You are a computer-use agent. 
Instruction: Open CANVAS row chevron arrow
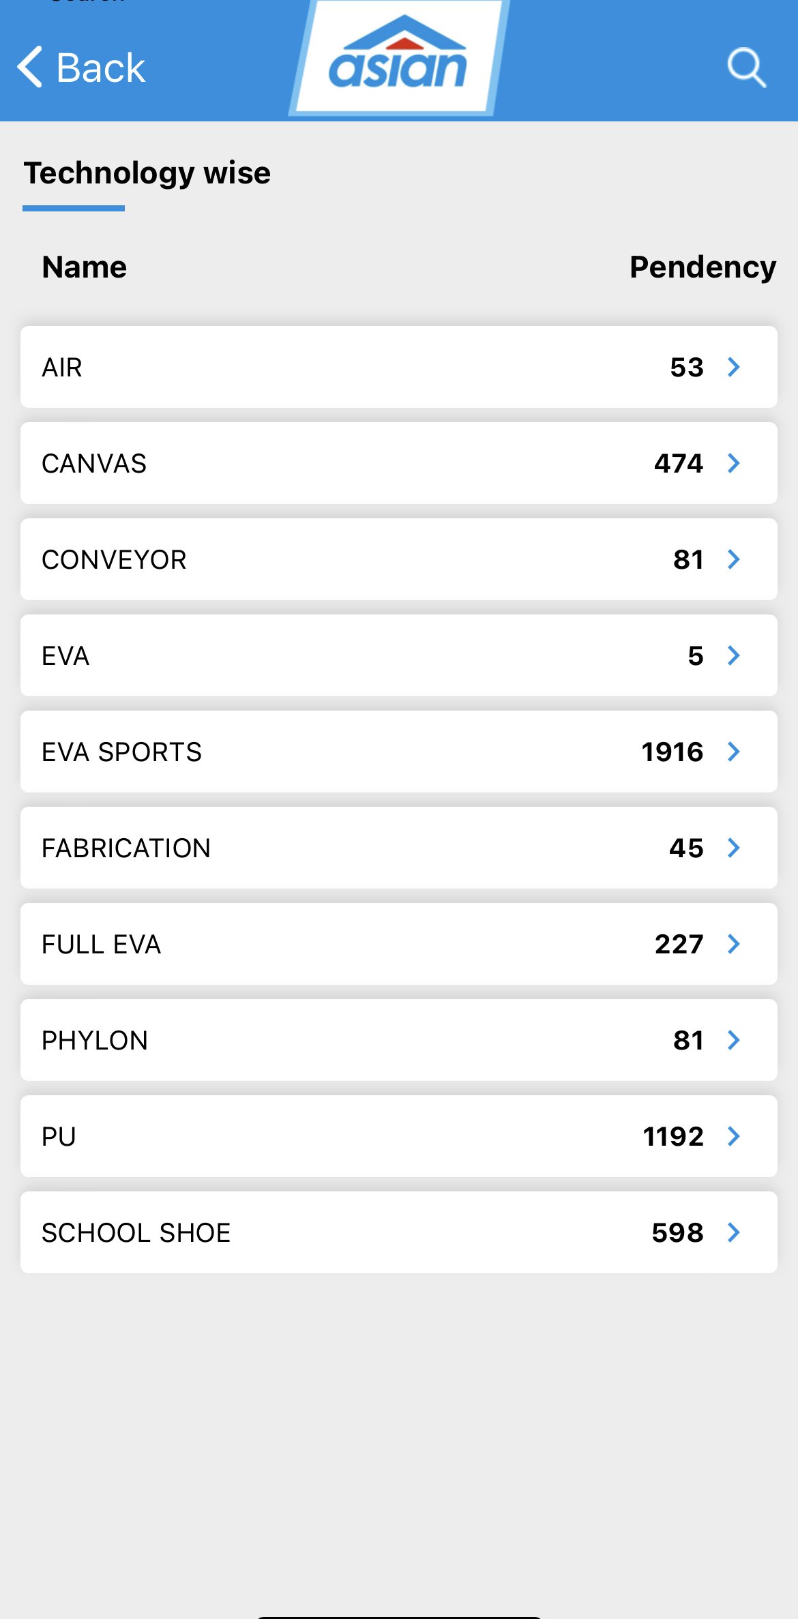[734, 463]
